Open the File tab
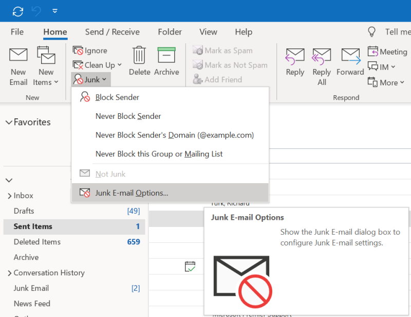411x317 pixels. click(17, 32)
